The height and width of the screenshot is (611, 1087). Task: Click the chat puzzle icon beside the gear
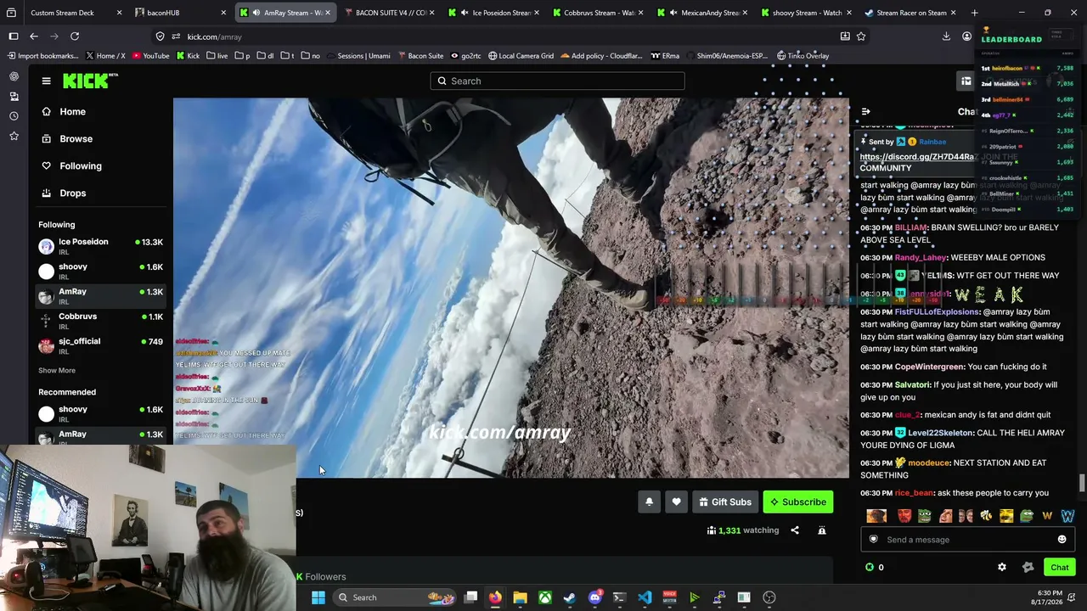1028,567
